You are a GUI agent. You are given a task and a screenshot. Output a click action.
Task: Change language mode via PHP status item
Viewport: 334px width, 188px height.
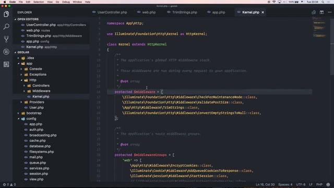pyautogui.click(x=319, y=184)
